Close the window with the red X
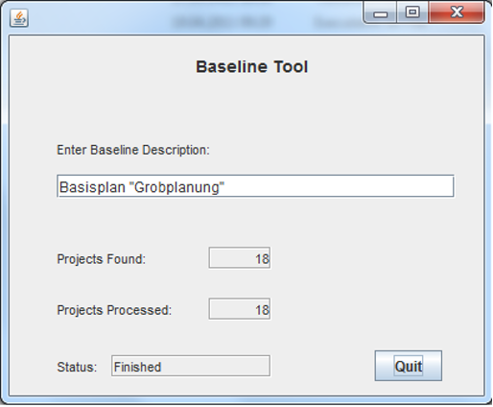Viewport: 493px width, 407px height. pos(457,12)
